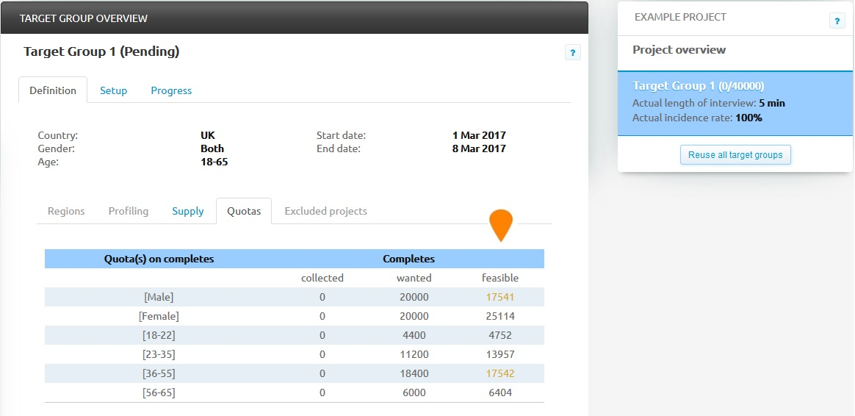Open the Regions sub-tab
The height and width of the screenshot is (416, 855).
pos(66,211)
